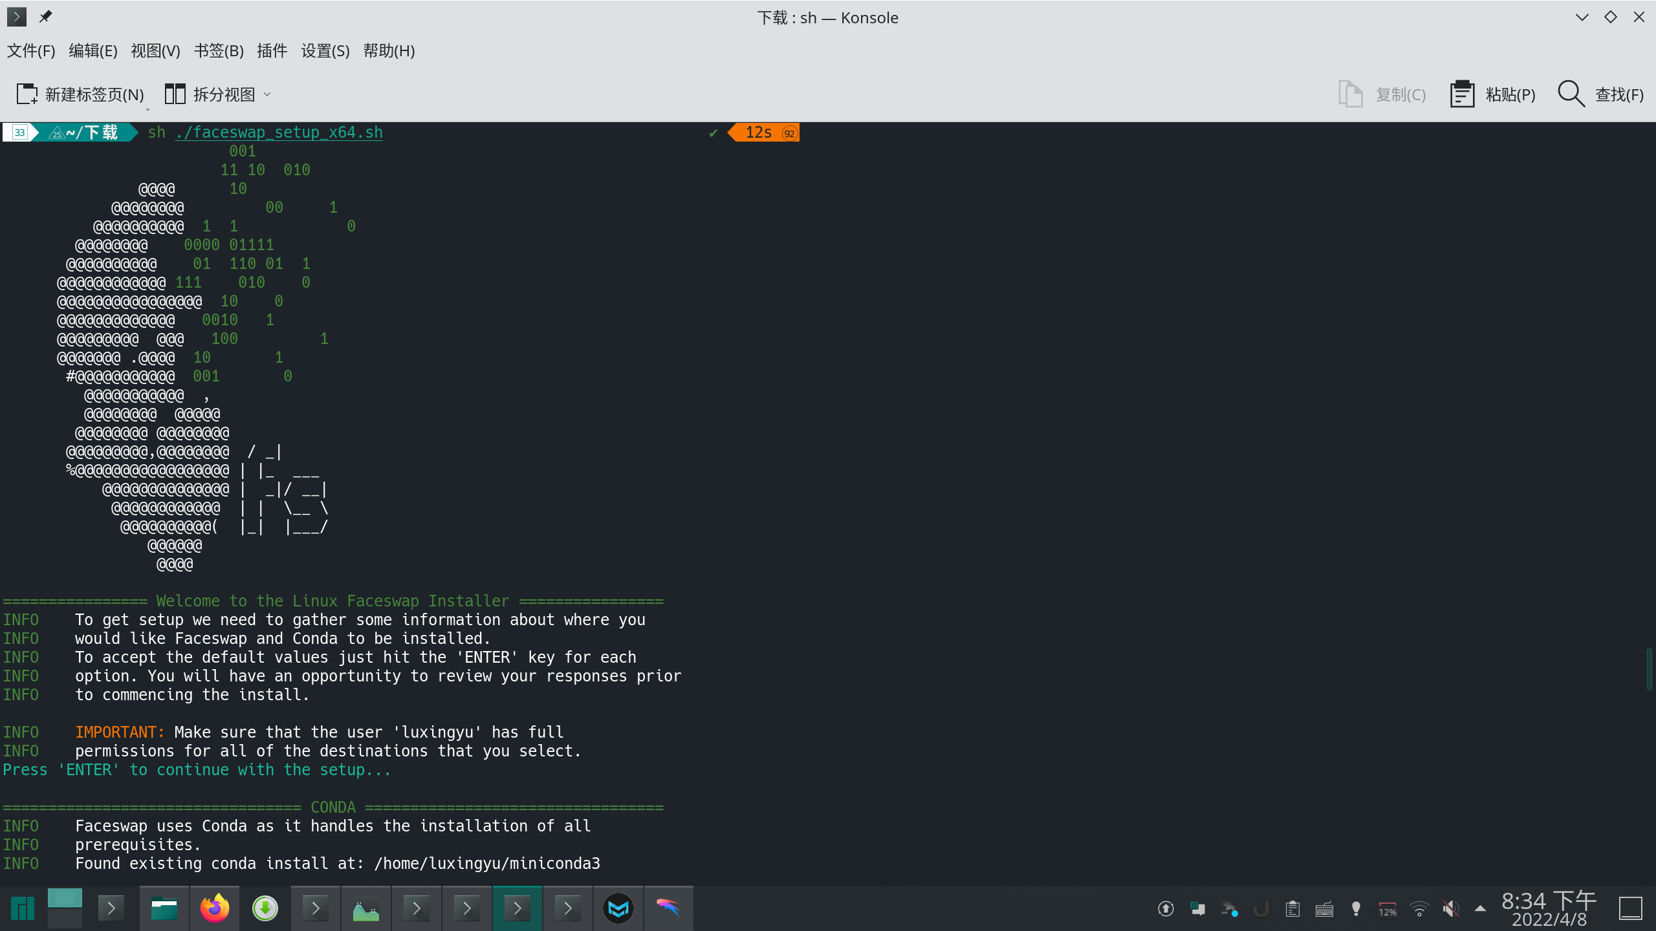Click the path /home/luxingyu/miniconda3
1656x931 pixels.
pos(487,863)
